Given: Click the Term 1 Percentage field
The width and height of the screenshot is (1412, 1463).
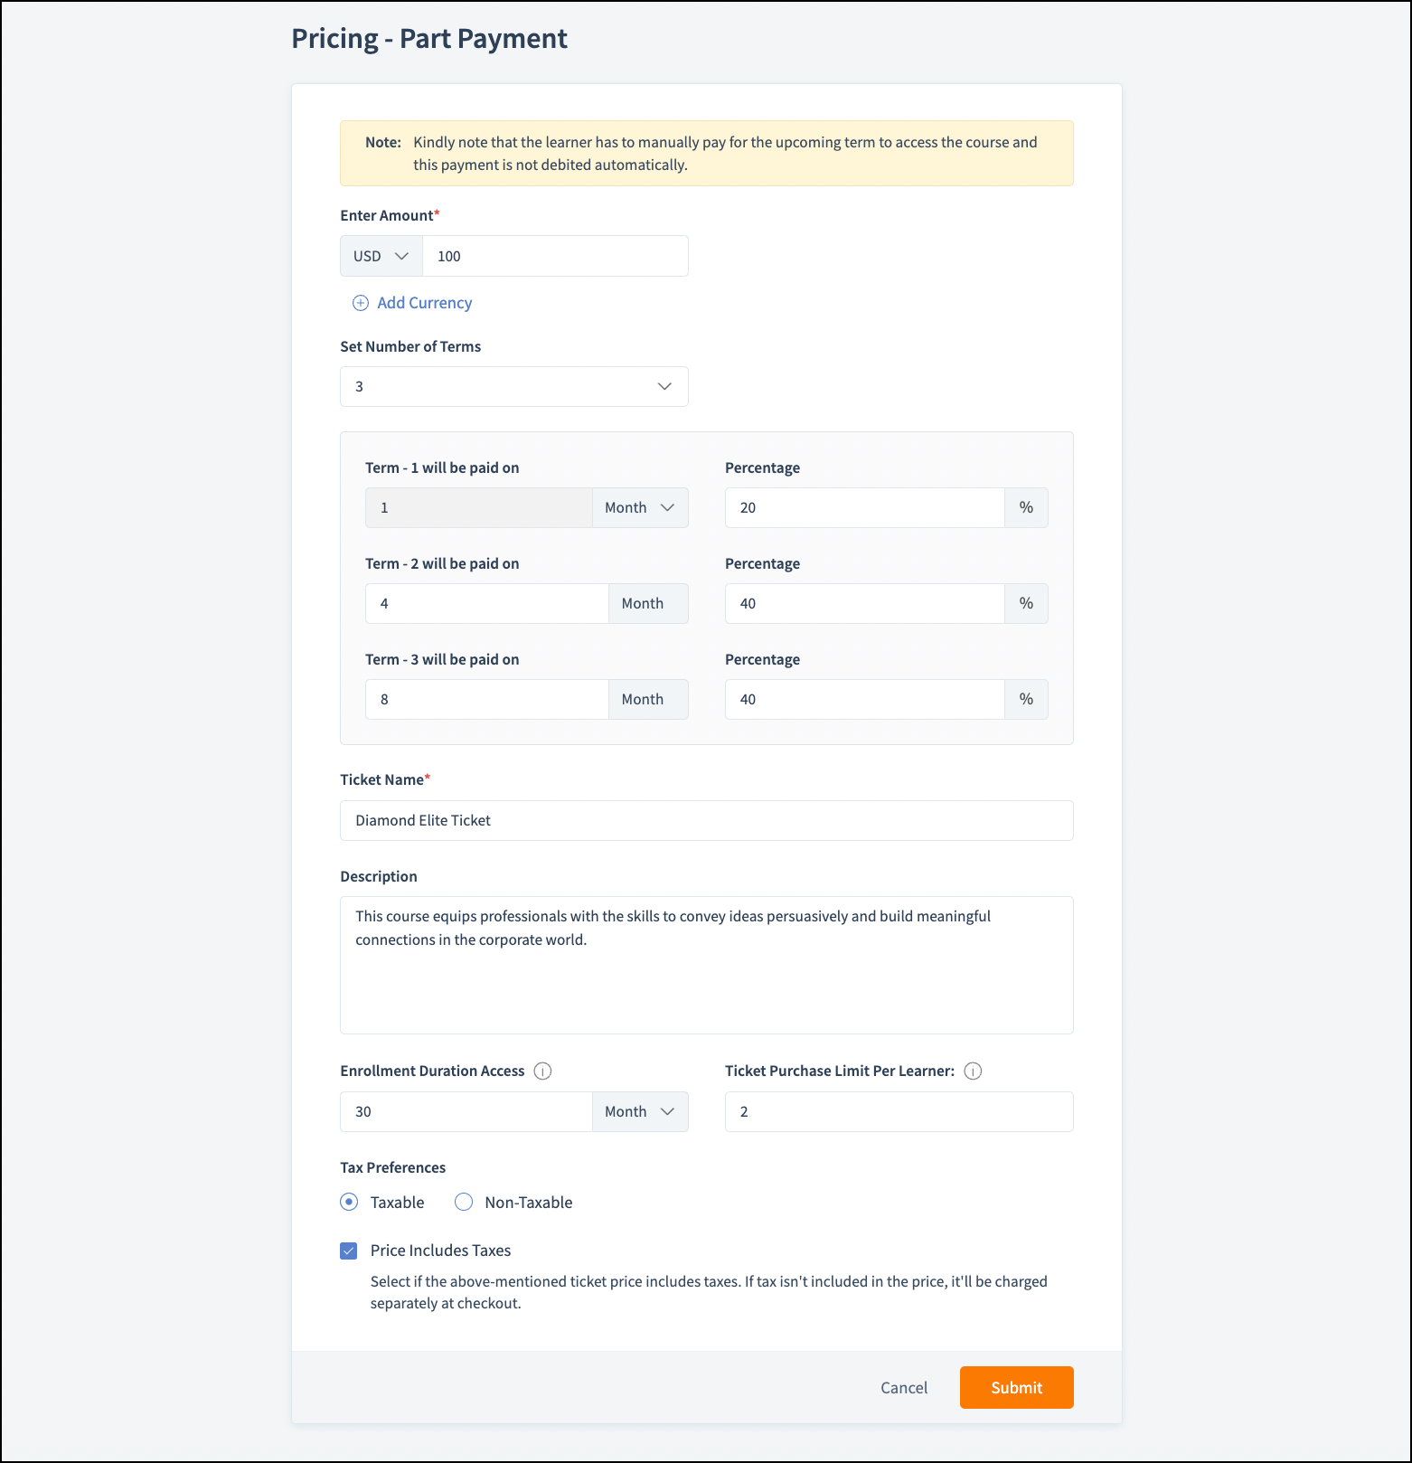Looking at the screenshot, I should coord(864,507).
